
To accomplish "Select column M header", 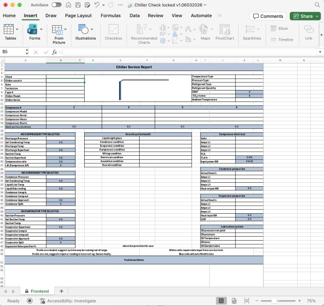I will (280, 60).
